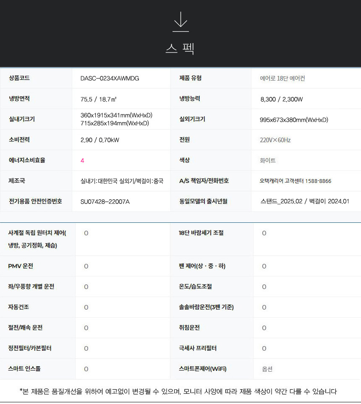The width and height of the screenshot is (361, 404).
Task: Click the 에어로 18단 에어컨 product type
Action: [x=285, y=78]
